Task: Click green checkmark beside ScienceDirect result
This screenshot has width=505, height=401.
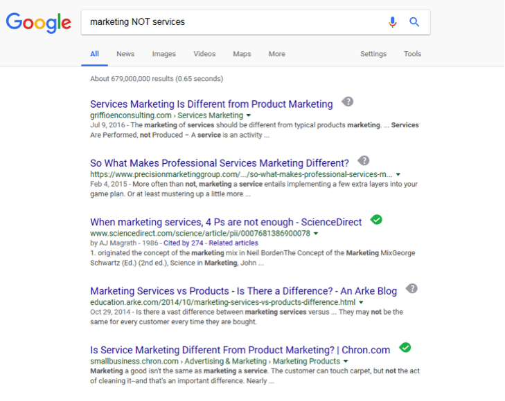Action: point(376,220)
